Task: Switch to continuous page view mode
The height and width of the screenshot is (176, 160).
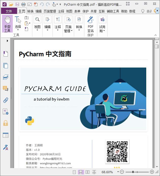Action: coord(81,172)
